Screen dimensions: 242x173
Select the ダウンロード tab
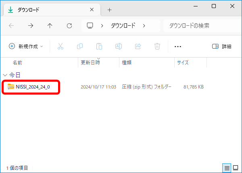coord(48,10)
